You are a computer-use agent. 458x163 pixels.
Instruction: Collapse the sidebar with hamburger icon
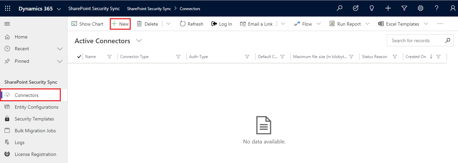tap(7, 24)
